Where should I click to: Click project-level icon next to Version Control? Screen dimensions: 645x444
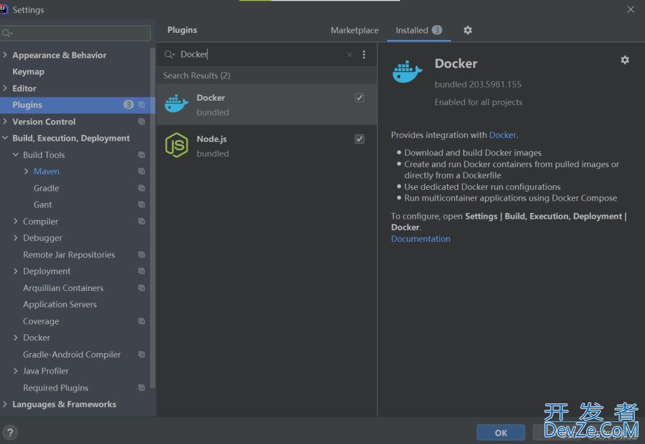(x=141, y=121)
